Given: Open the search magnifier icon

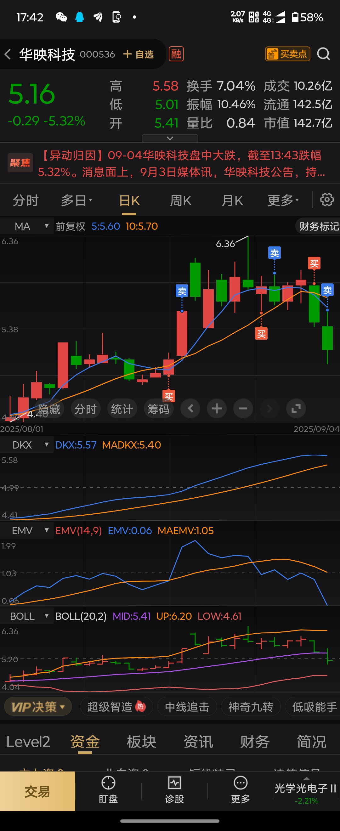Looking at the screenshot, I should tap(323, 54).
